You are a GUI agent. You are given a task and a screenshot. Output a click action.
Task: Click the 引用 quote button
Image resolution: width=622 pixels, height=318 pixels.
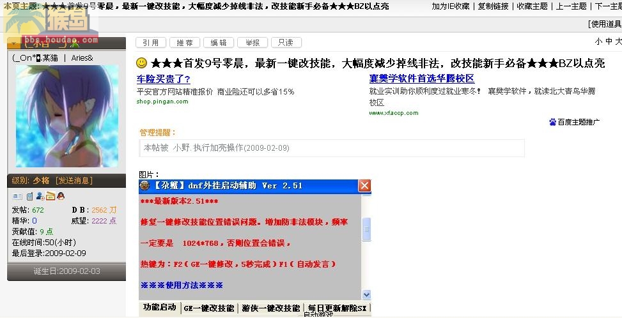point(151,42)
